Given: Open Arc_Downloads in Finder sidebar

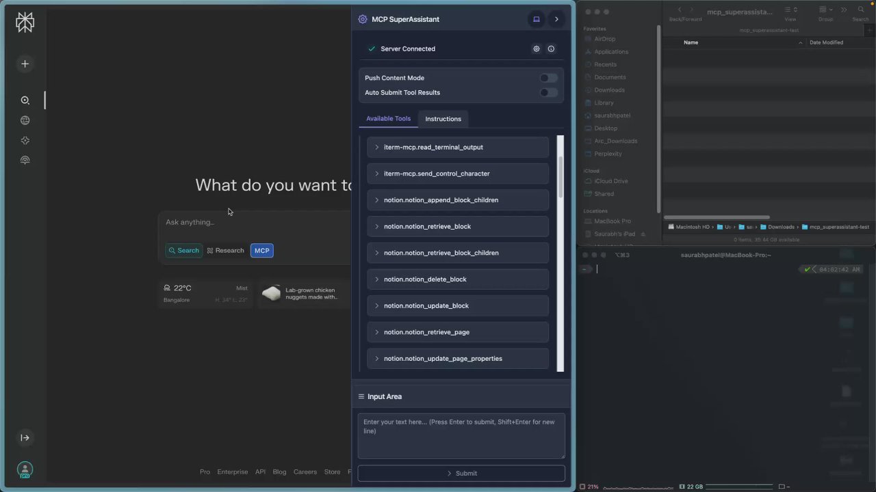Looking at the screenshot, I should [615, 141].
